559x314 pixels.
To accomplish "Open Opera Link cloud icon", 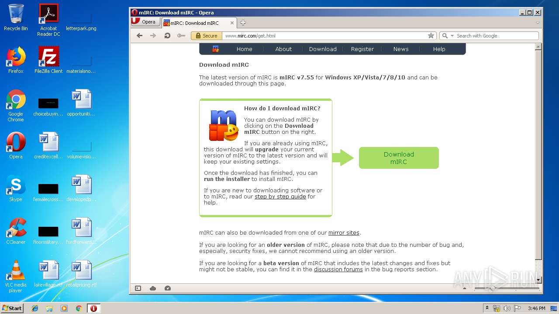I will [153, 288].
